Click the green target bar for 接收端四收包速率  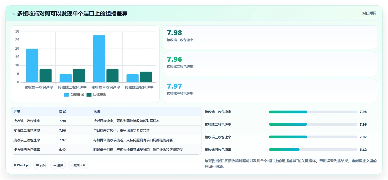pos(146,77)
